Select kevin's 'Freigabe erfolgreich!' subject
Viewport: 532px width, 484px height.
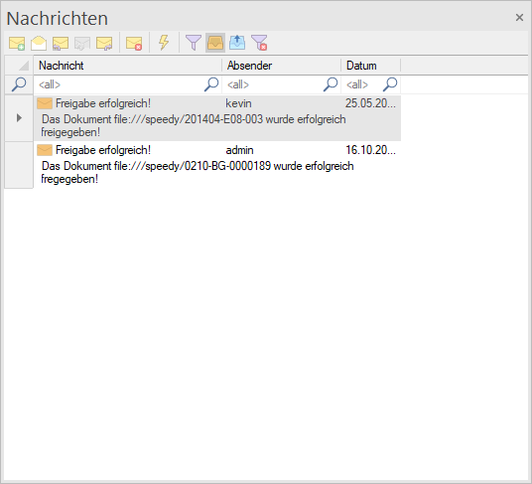point(103,103)
